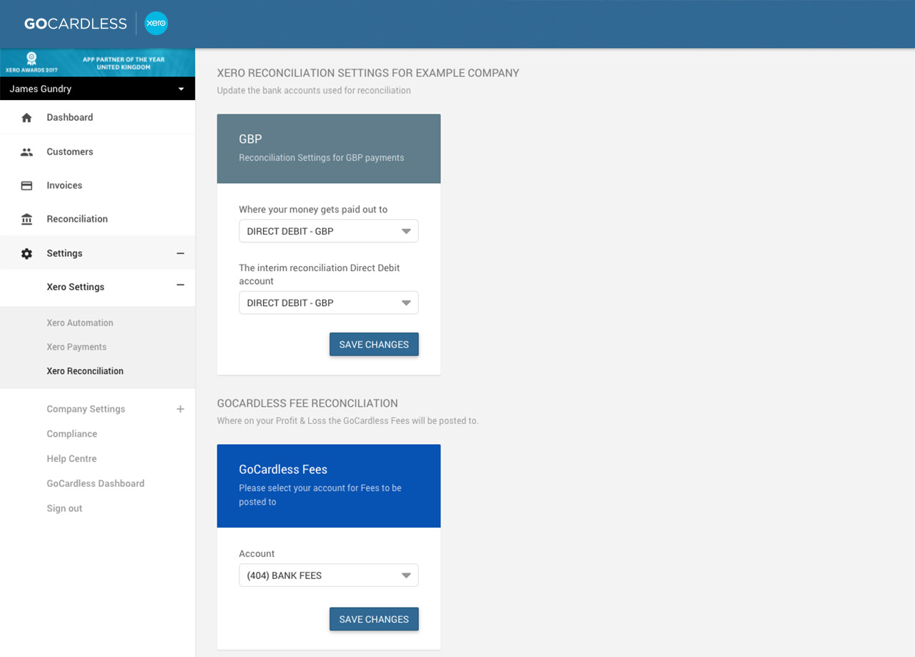Click the Invoices card icon

tap(26, 185)
